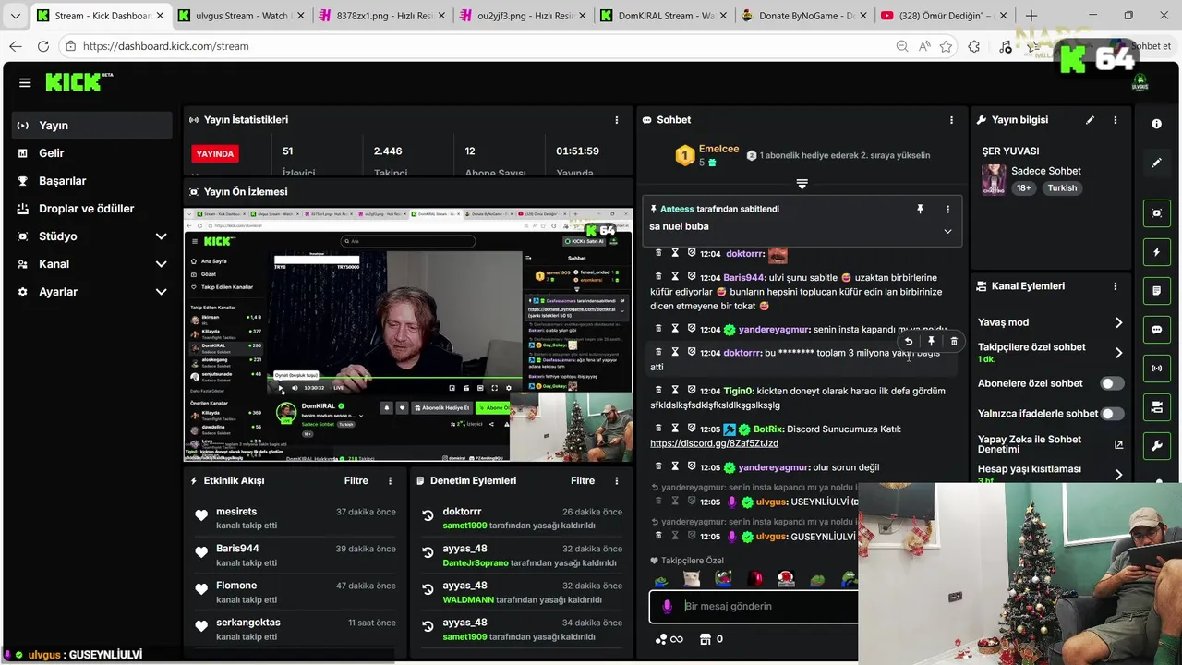Image resolution: width=1182 pixels, height=665 pixels.
Task: Click the channel actions icon in the right rail
Action: coord(1157,407)
